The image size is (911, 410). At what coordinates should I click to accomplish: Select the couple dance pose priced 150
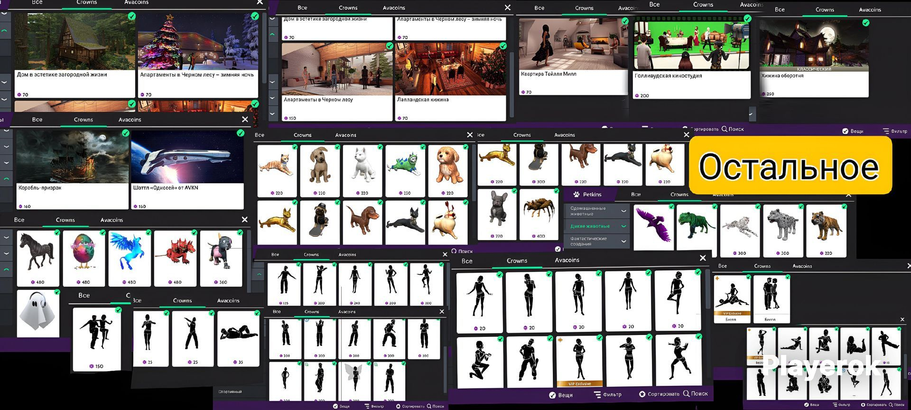pos(97,339)
